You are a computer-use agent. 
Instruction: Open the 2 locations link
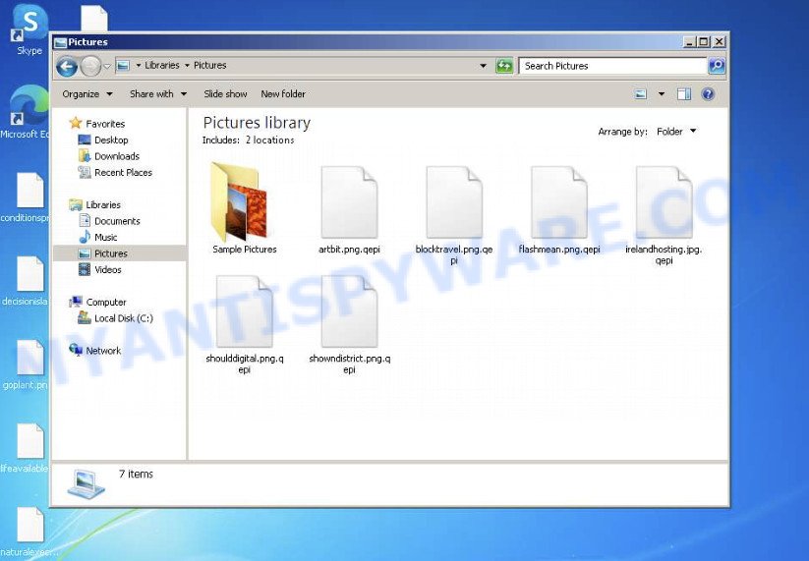[269, 140]
